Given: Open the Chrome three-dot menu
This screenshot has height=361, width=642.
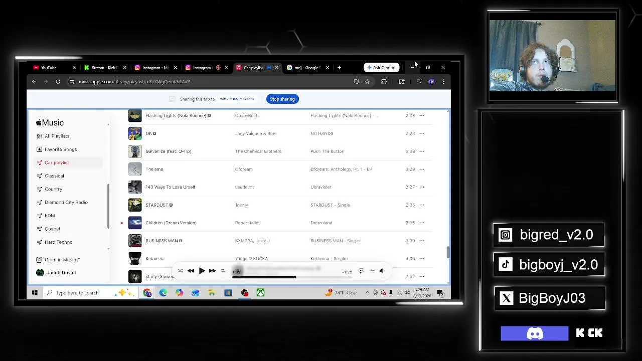Looking at the screenshot, I should pos(443,82).
